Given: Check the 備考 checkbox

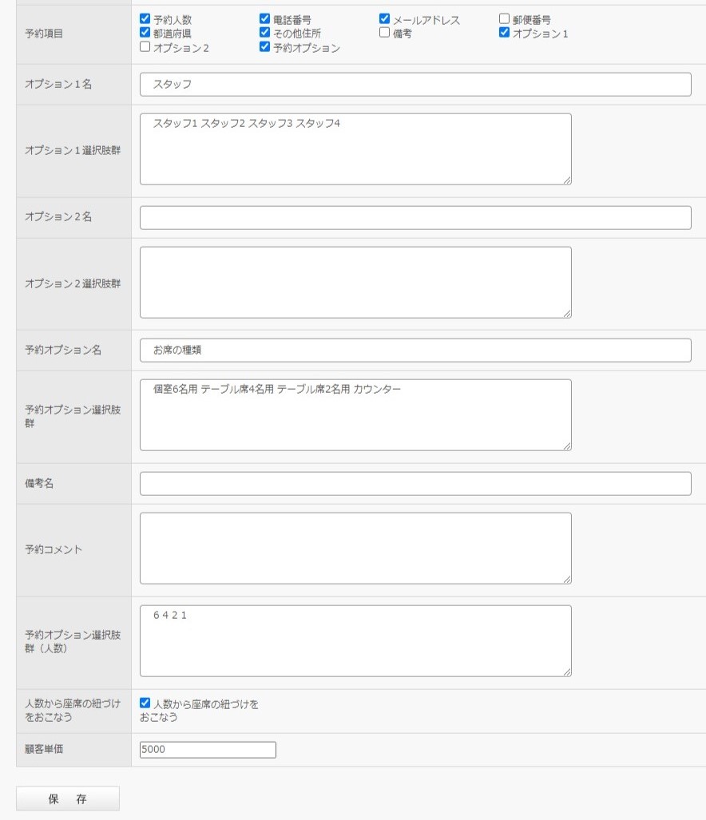Looking at the screenshot, I should (x=385, y=33).
